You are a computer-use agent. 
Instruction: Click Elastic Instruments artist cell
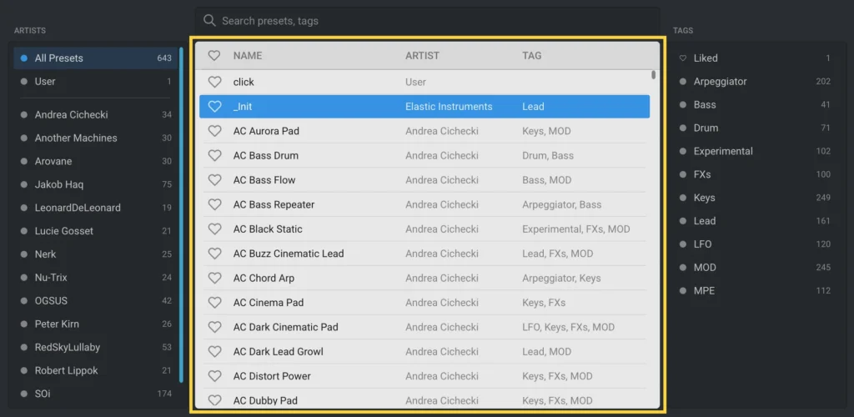(449, 107)
